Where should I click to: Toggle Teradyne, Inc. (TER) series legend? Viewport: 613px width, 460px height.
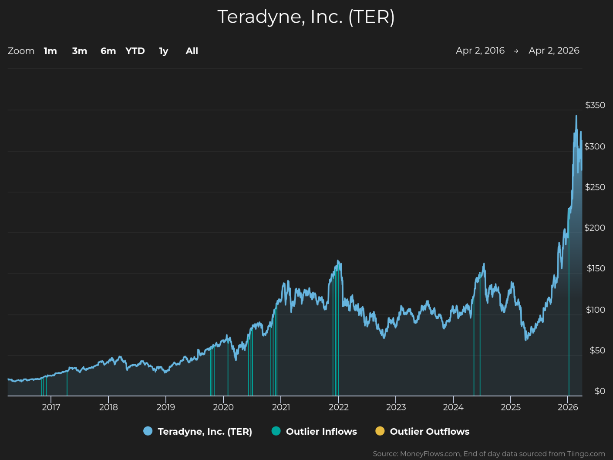(x=198, y=431)
